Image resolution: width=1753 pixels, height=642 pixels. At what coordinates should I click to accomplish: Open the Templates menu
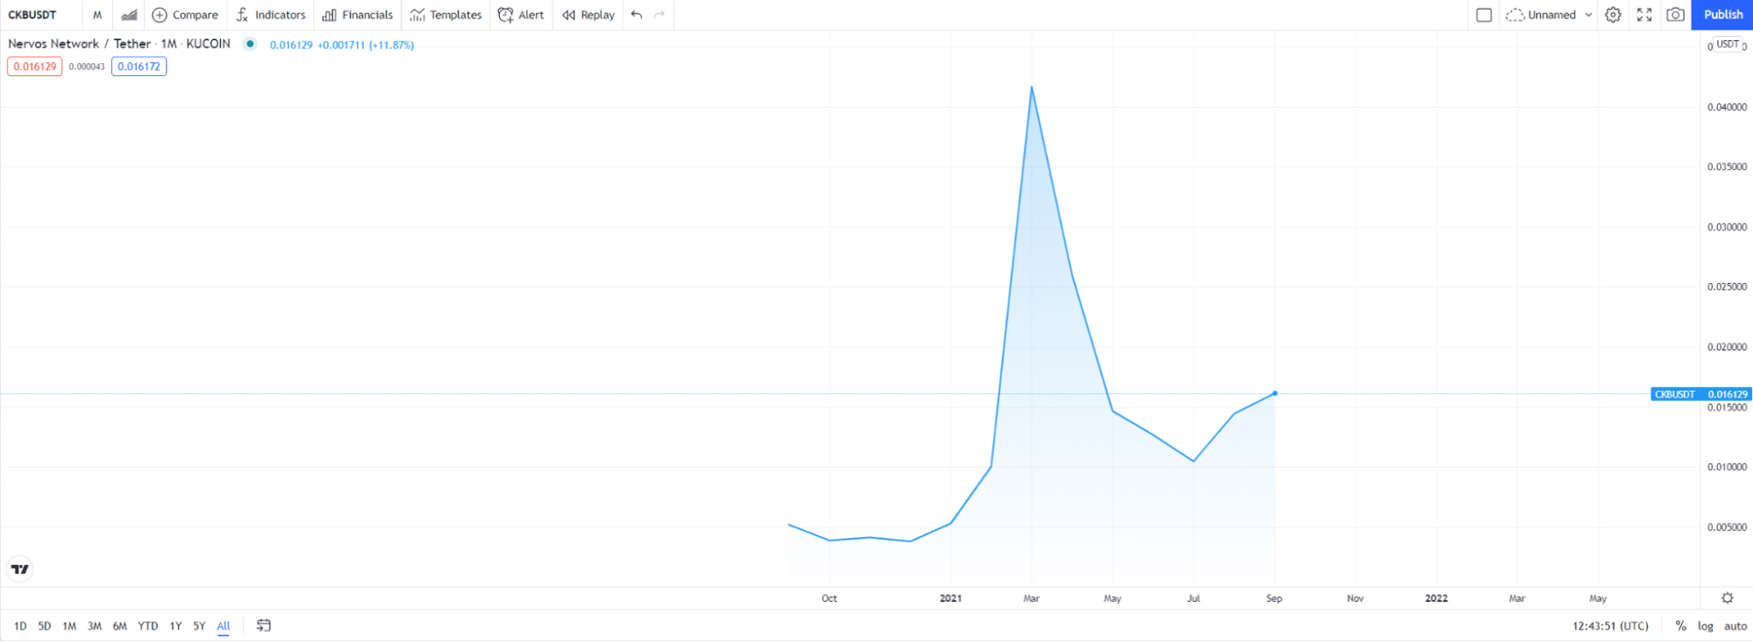coord(446,15)
